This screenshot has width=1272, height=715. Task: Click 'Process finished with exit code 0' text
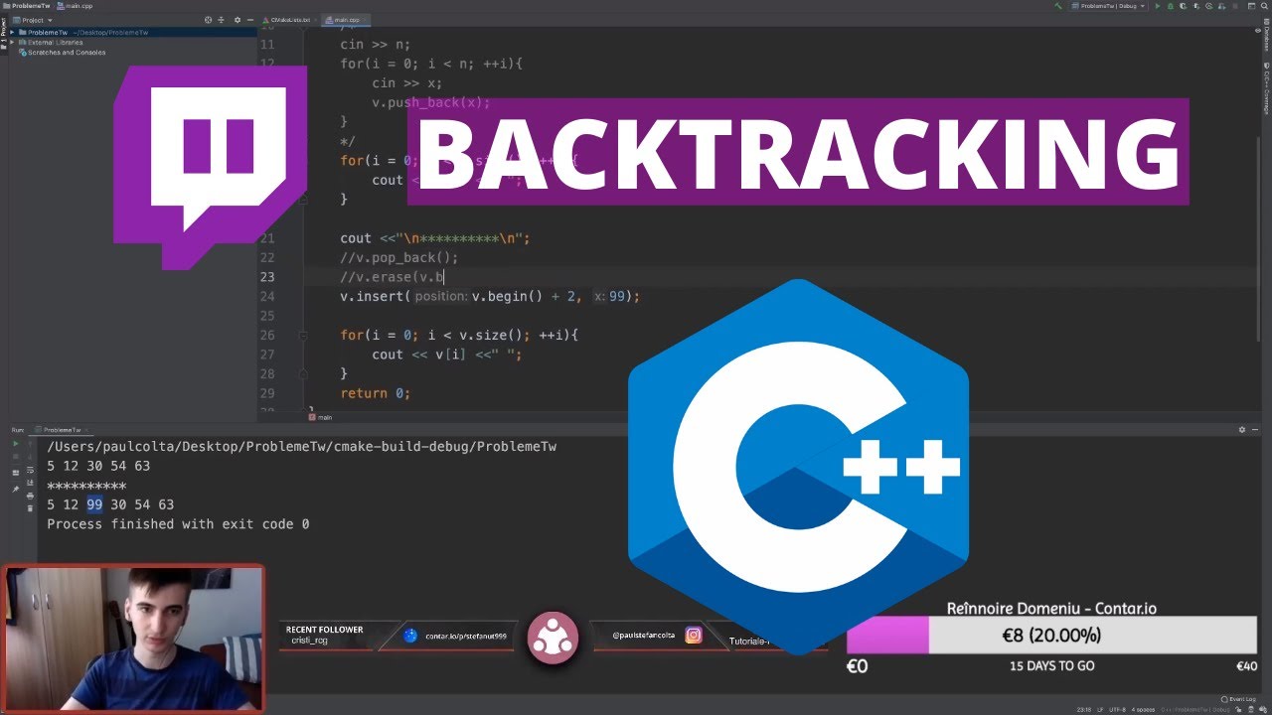(178, 523)
